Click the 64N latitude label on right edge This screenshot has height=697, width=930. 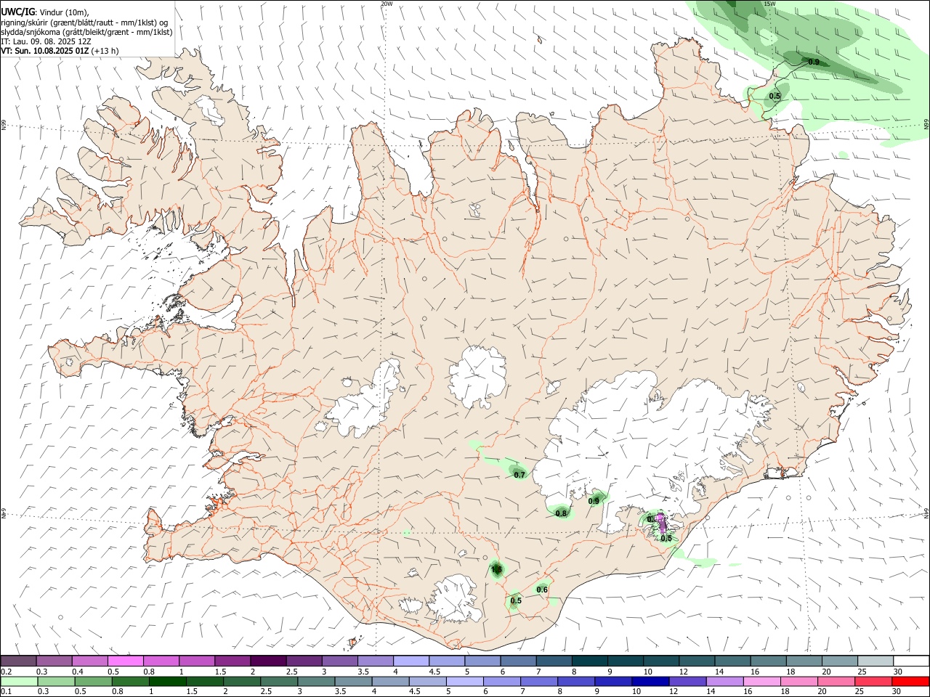926,513
